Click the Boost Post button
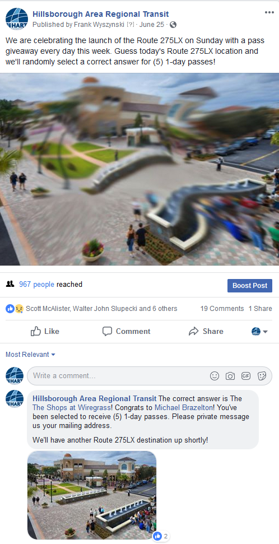279x544 pixels. tap(250, 286)
